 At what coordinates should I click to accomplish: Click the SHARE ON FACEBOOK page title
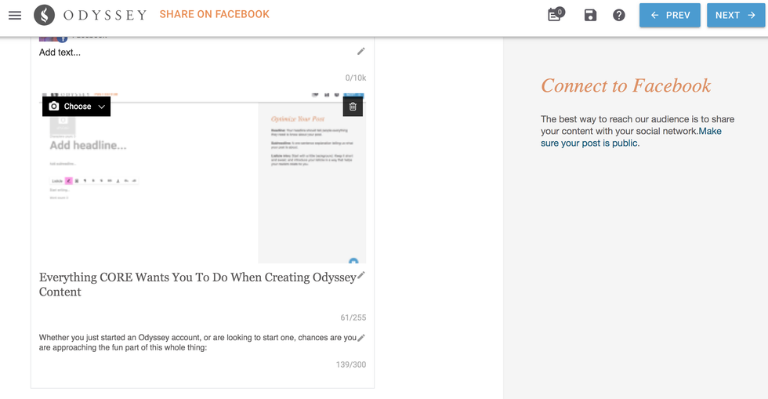tap(214, 14)
